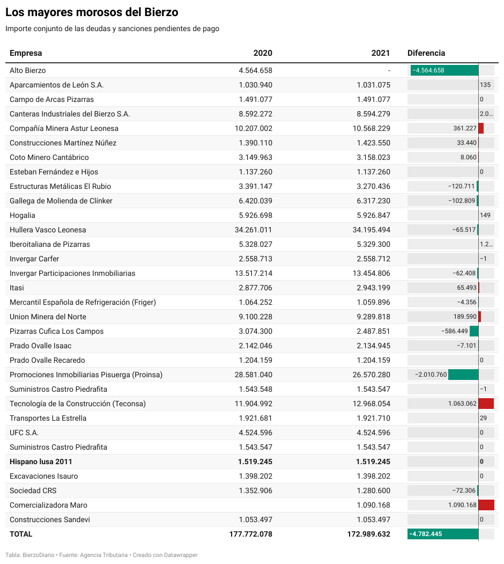This screenshot has width=504, height=564.
Task: Click 'Tecnología de la Construcción (Teconsa)'
Action: coord(78,404)
